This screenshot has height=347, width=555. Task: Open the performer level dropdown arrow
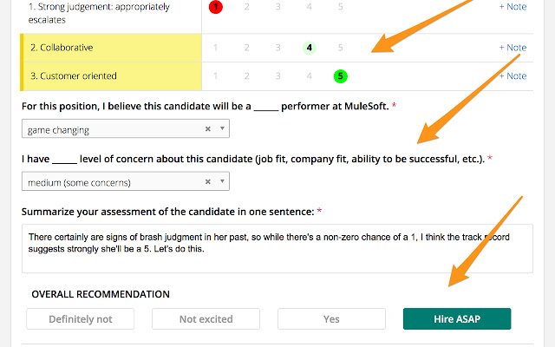tap(223, 129)
